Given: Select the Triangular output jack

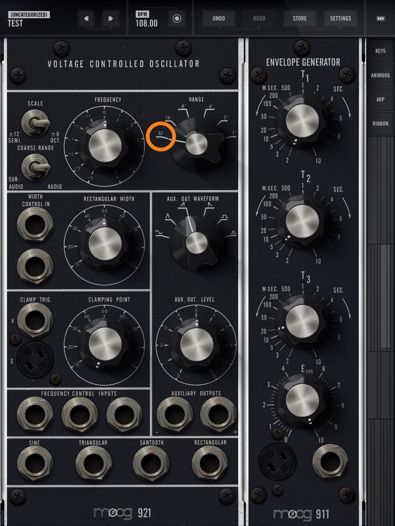Looking at the screenshot, I should coord(94,463).
